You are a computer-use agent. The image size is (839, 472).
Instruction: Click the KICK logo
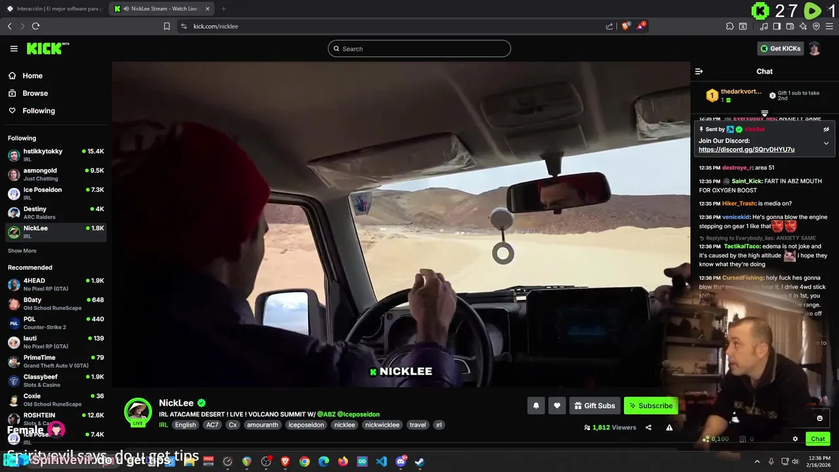(x=48, y=49)
